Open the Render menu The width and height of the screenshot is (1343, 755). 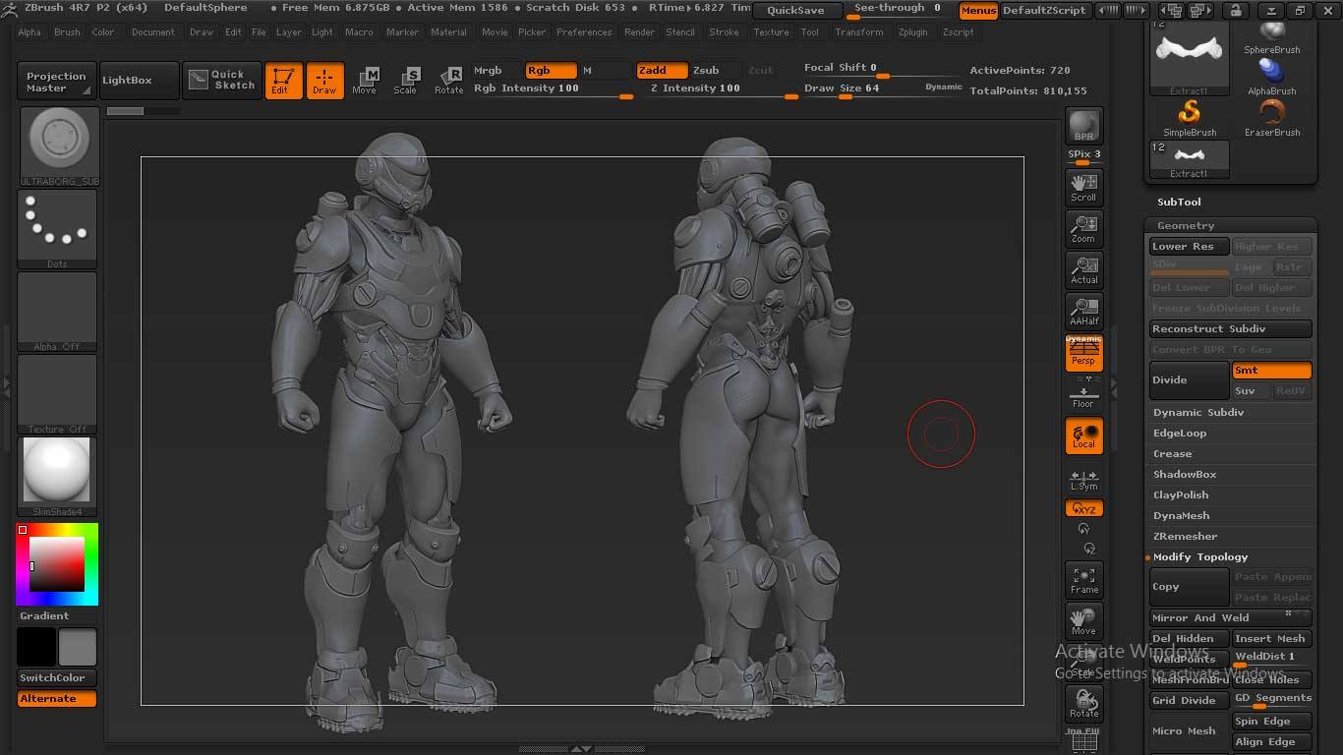(x=639, y=32)
